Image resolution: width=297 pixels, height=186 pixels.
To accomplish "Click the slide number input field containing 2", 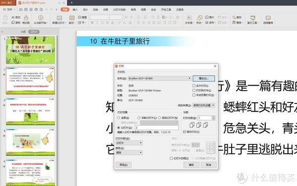I will click(x=156, y=128).
